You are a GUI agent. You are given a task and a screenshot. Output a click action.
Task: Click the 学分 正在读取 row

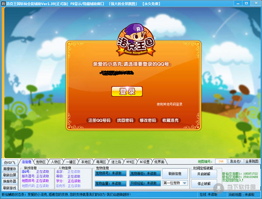pos(68,181)
